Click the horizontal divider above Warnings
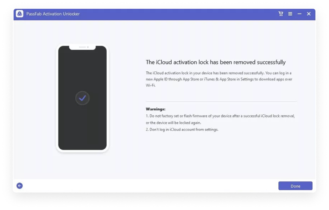 (221, 102)
